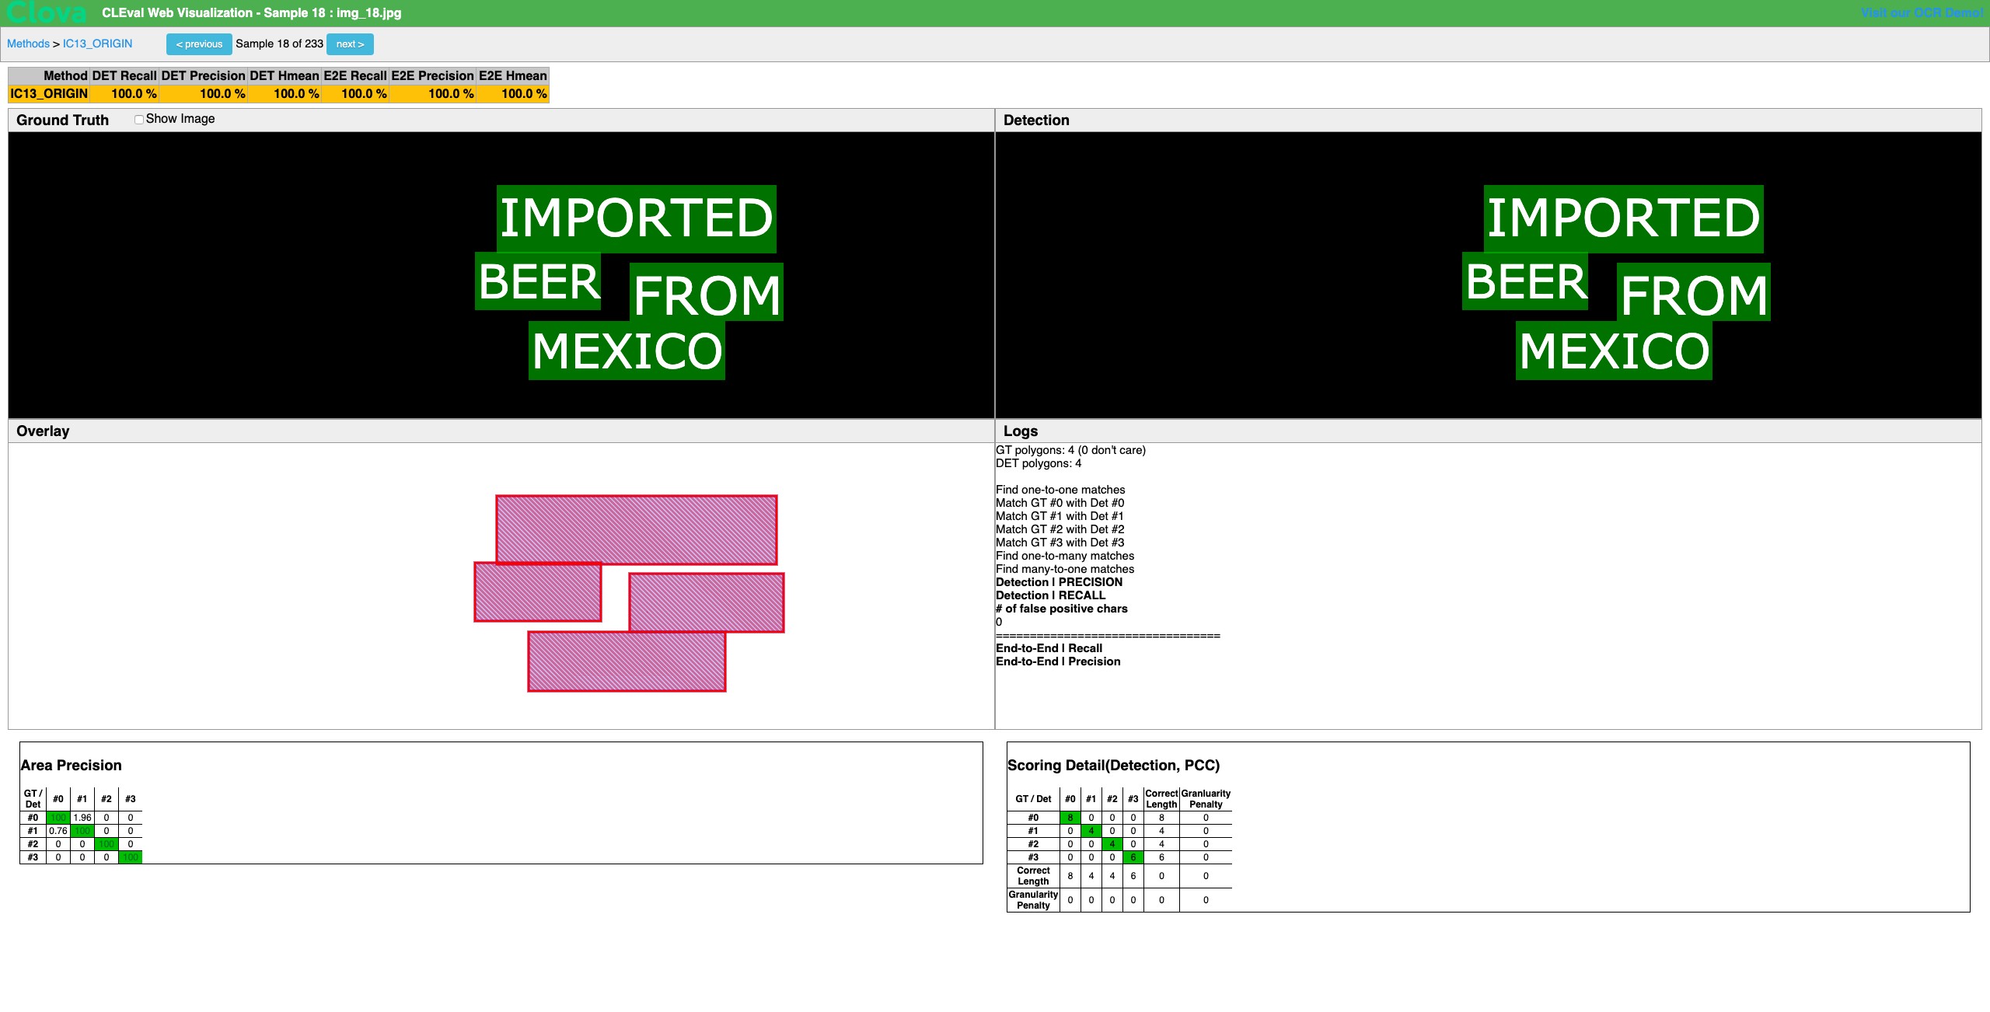This screenshot has height=1012, width=1990.
Task: Click the top overlay rectangle for IMPORTED
Action: 636,529
